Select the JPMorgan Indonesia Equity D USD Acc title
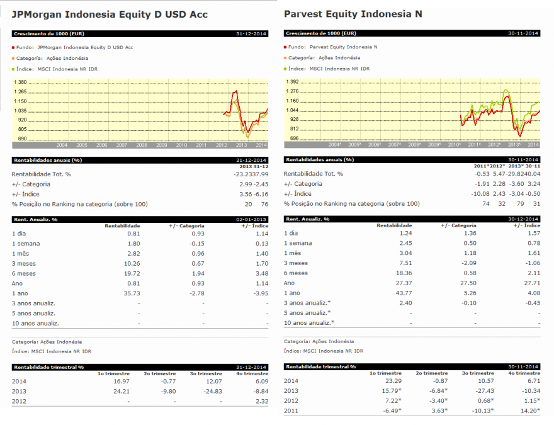Screen dimensions: 554x425 pyautogui.click(x=110, y=14)
